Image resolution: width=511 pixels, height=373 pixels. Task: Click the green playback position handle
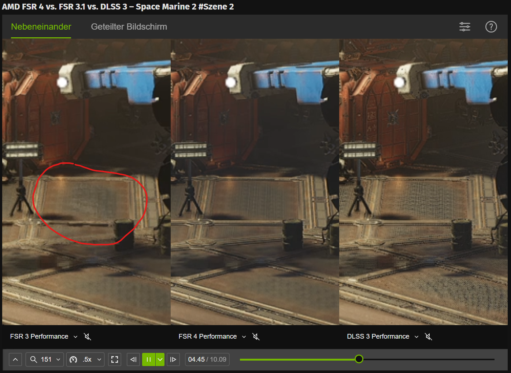coord(359,359)
